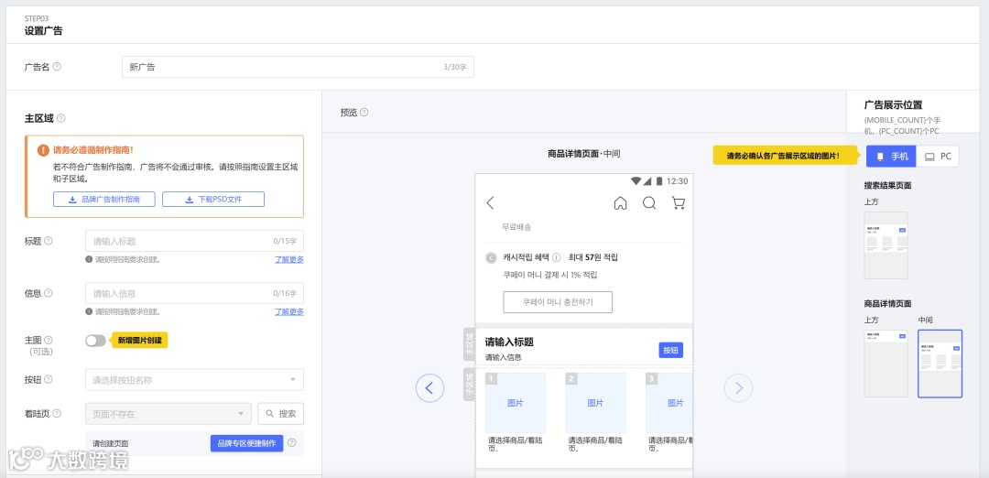Click the 请输入标题 input field

click(x=194, y=241)
